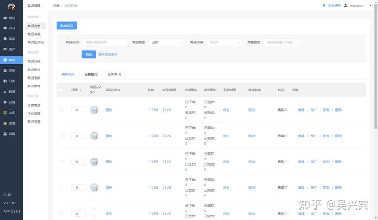
Task: Open the 渠道 channels sidebar icon
Action: [x=5, y=123]
